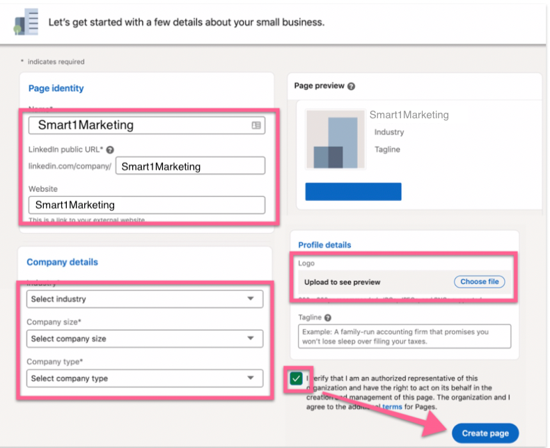
Task: Click the Page preview help icon
Action: [x=351, y=86]
